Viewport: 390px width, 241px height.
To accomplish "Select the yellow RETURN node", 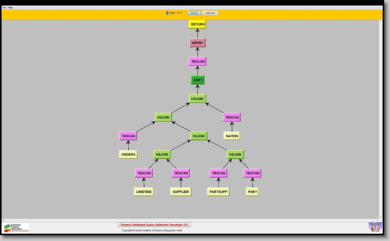I will pyautogui.click(x=197, y=24).
